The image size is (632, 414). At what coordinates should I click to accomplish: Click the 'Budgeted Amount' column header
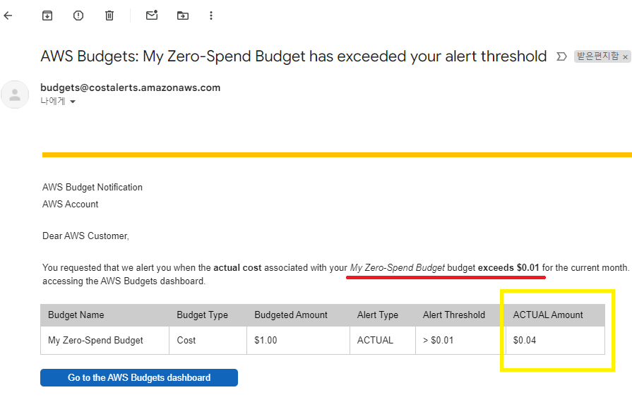point(298,315)
